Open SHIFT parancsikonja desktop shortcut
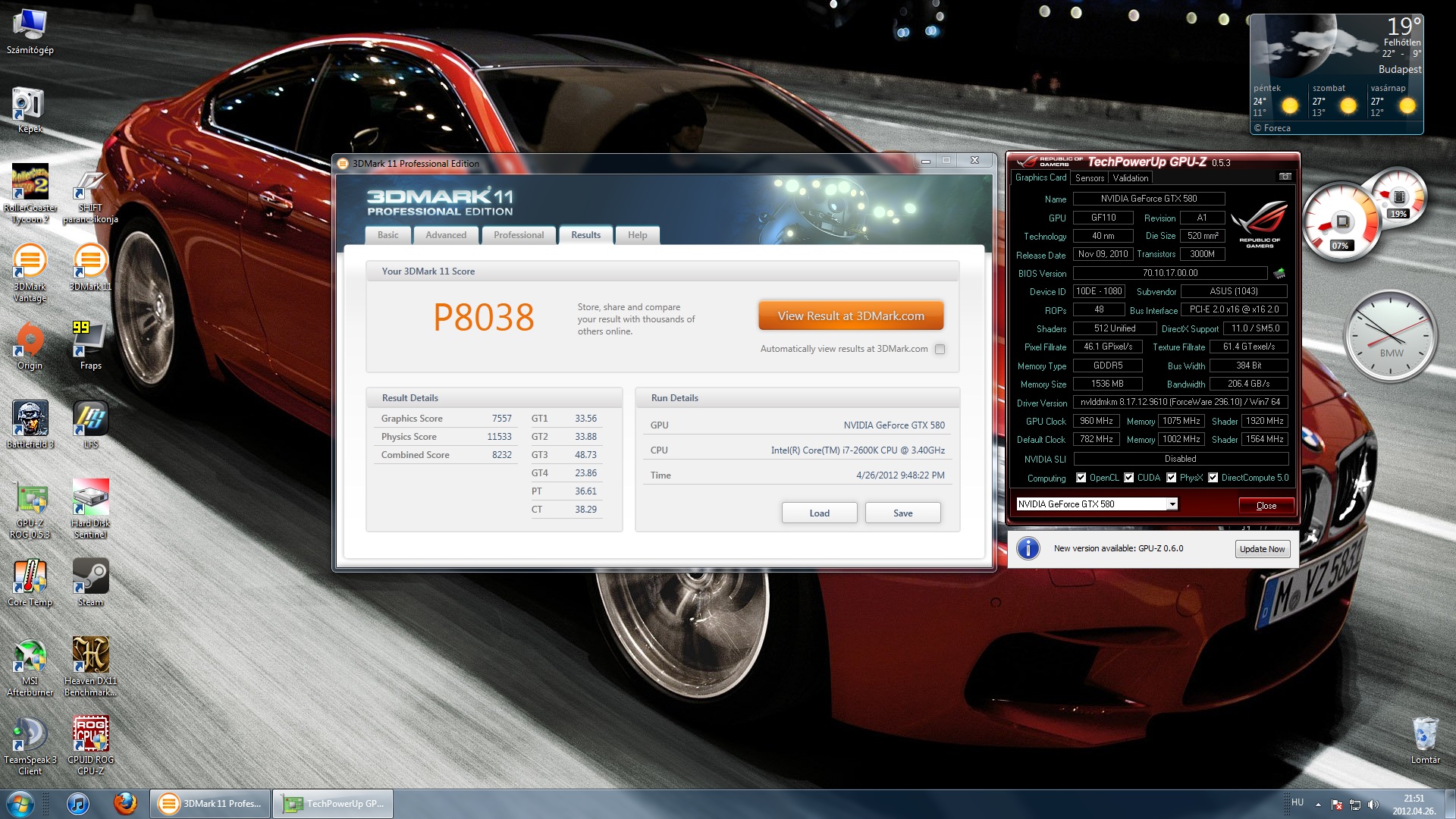 click(90, 193)
